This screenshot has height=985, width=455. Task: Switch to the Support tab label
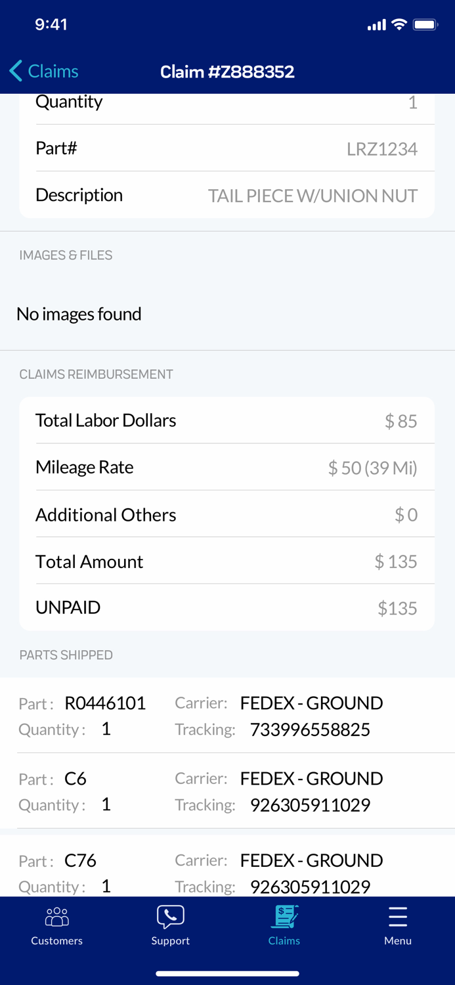tap(170, 940)
